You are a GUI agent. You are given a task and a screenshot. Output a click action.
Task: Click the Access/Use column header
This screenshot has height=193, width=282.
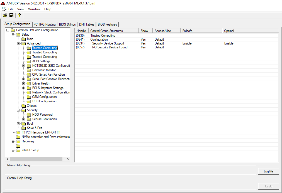click(167, 31)
